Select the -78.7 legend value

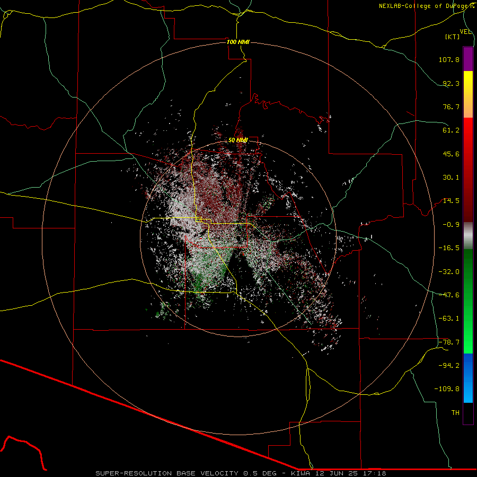tap(449, 342)
